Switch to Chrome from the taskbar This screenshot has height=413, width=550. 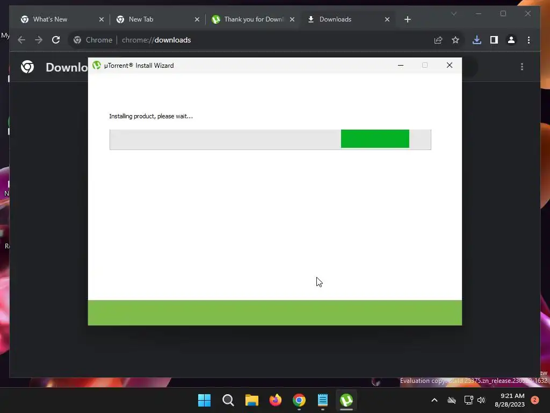[x=299, y=400]
